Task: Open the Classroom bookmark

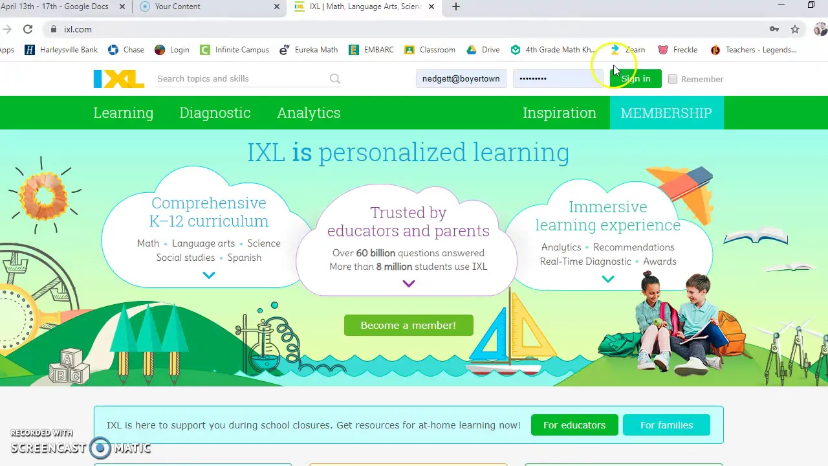Action: coord(430,50)
